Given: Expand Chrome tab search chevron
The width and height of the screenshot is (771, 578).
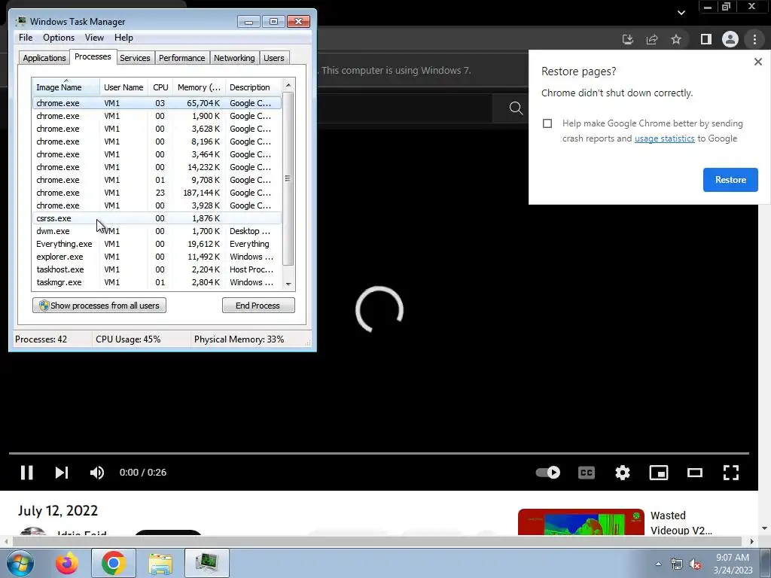Looking at the screenshot, I should pyautogui.click(x=681, y=13).
